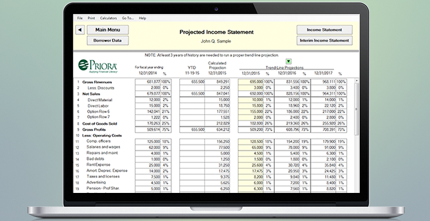This screenshot has height=221, width=430.
Task: Click the Projected Income Statement title
Action: (x=216, y=32)
